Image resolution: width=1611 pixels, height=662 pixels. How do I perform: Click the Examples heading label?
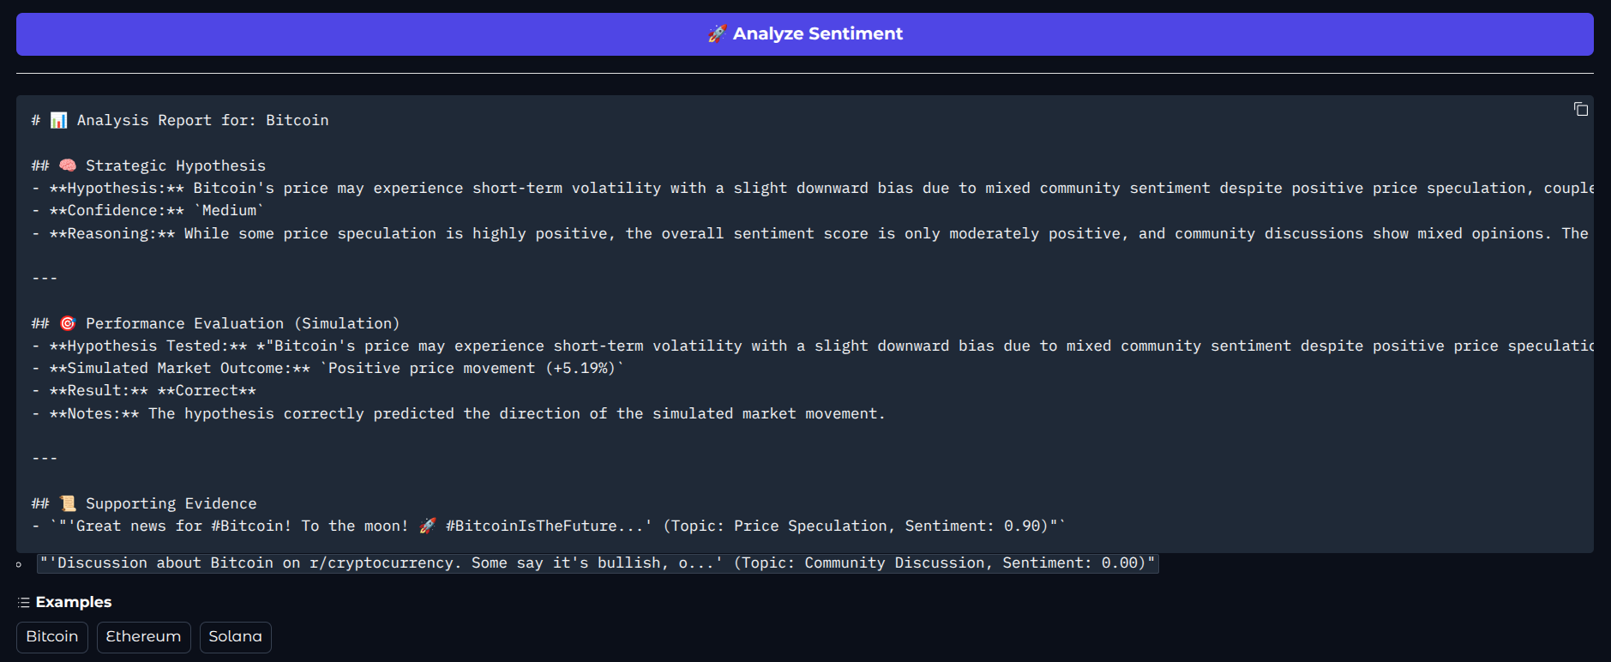[73, 602]
